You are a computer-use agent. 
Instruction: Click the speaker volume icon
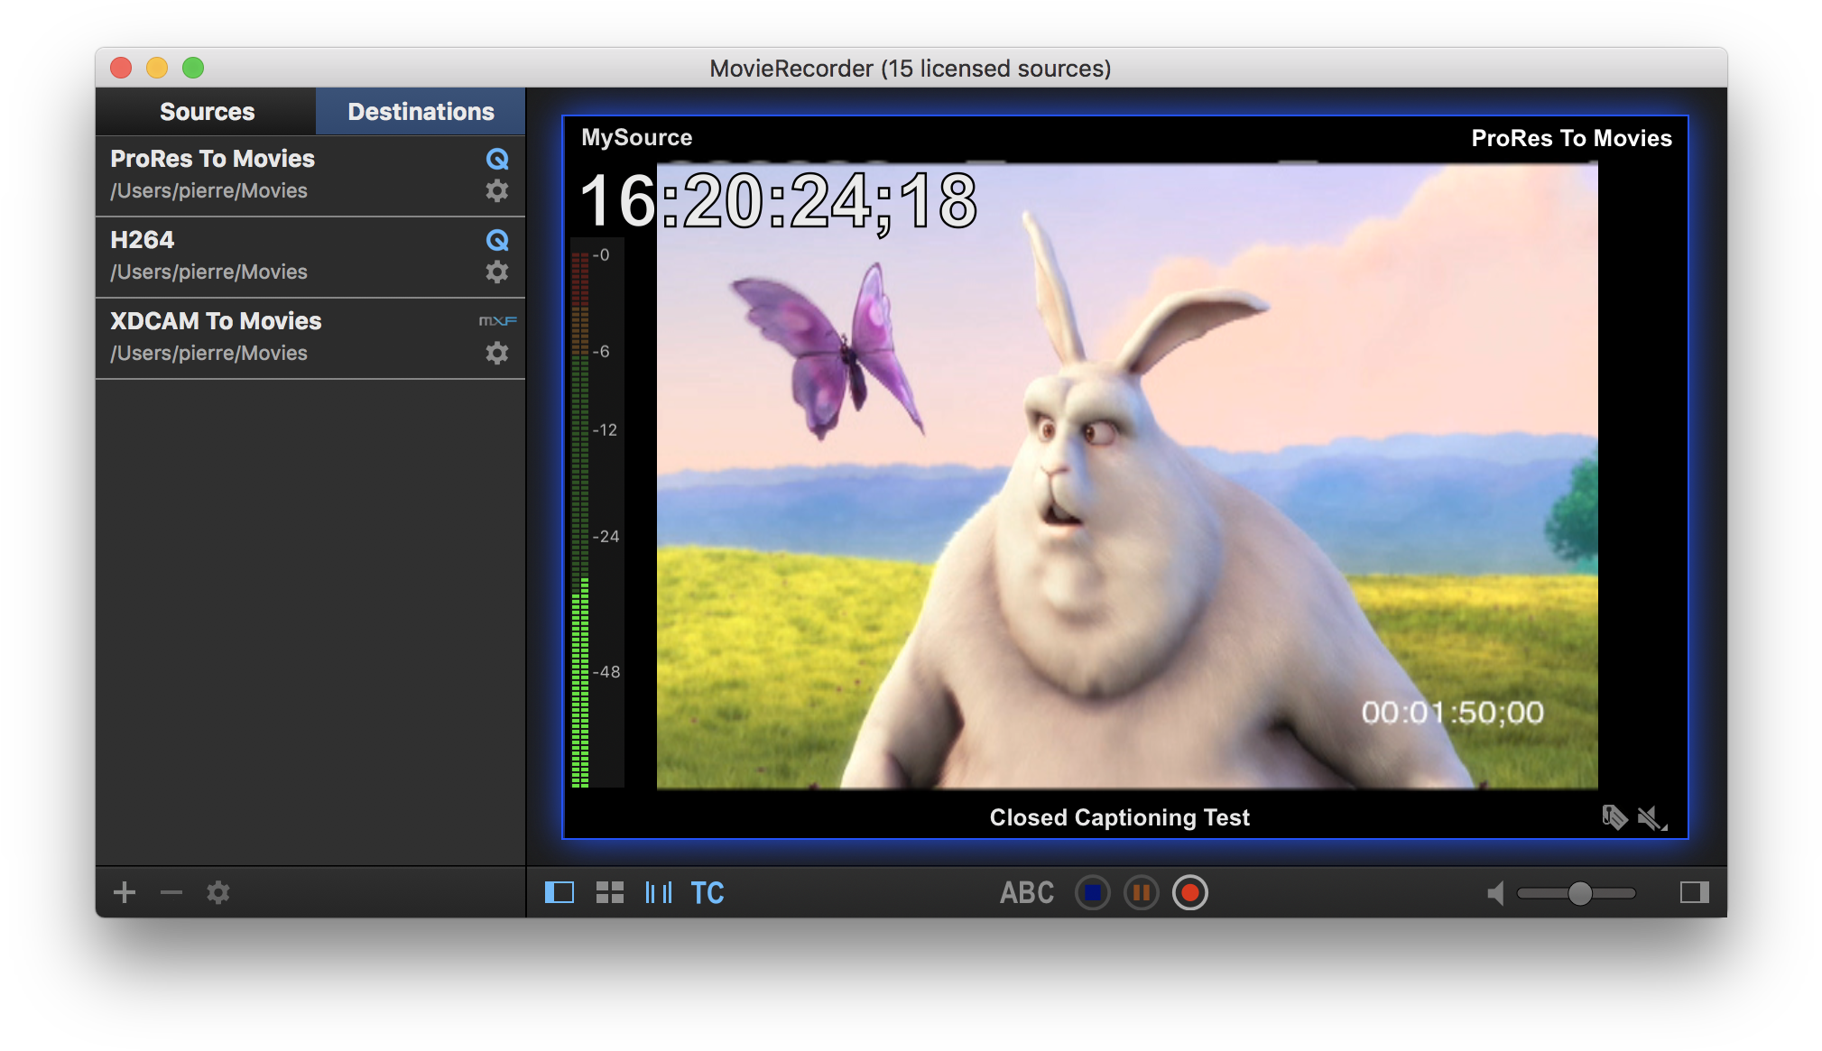click(1495, 893)
